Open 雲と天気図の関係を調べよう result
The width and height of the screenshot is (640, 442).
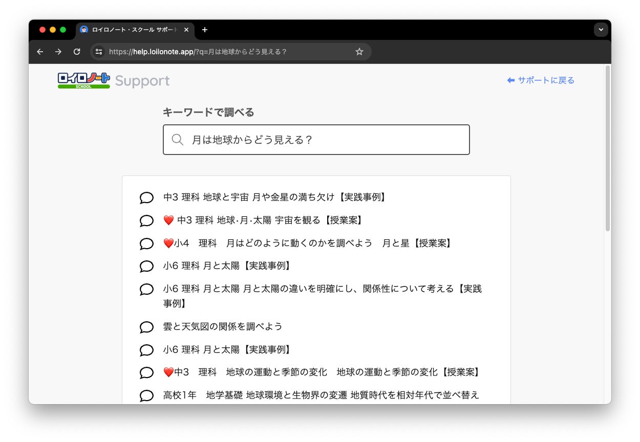[x=223, y=326]
